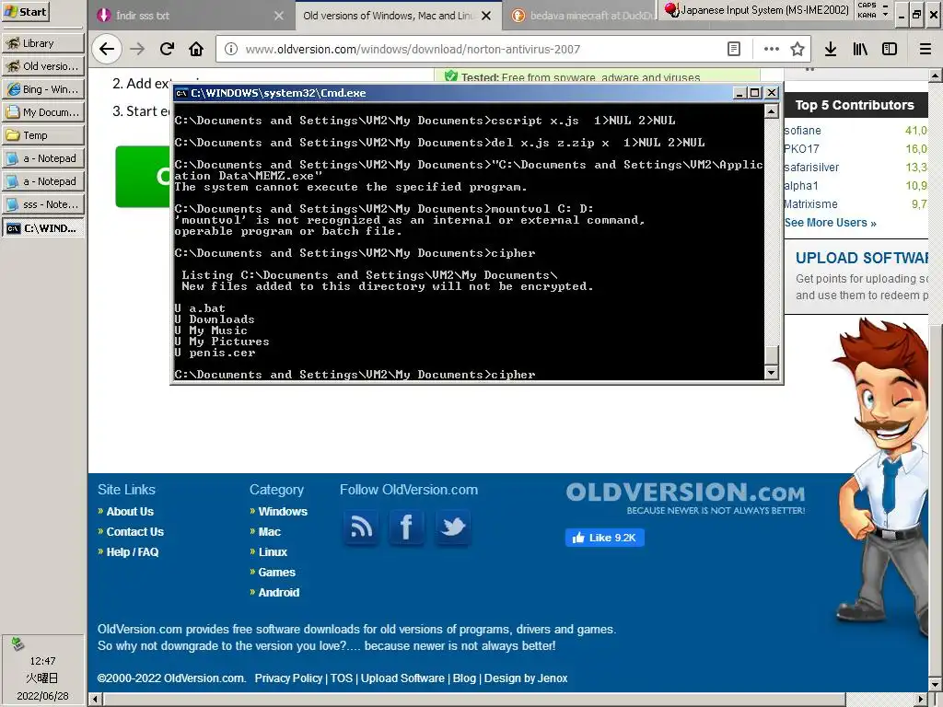Reload the current page
Screen dimensions: 943x707
(168, 50)
